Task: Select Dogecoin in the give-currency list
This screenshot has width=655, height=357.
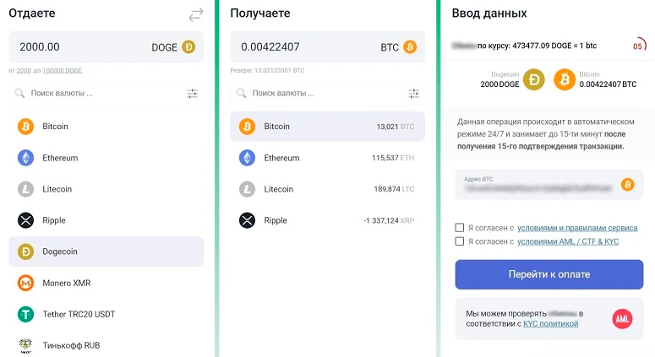Action: point(106,252)
